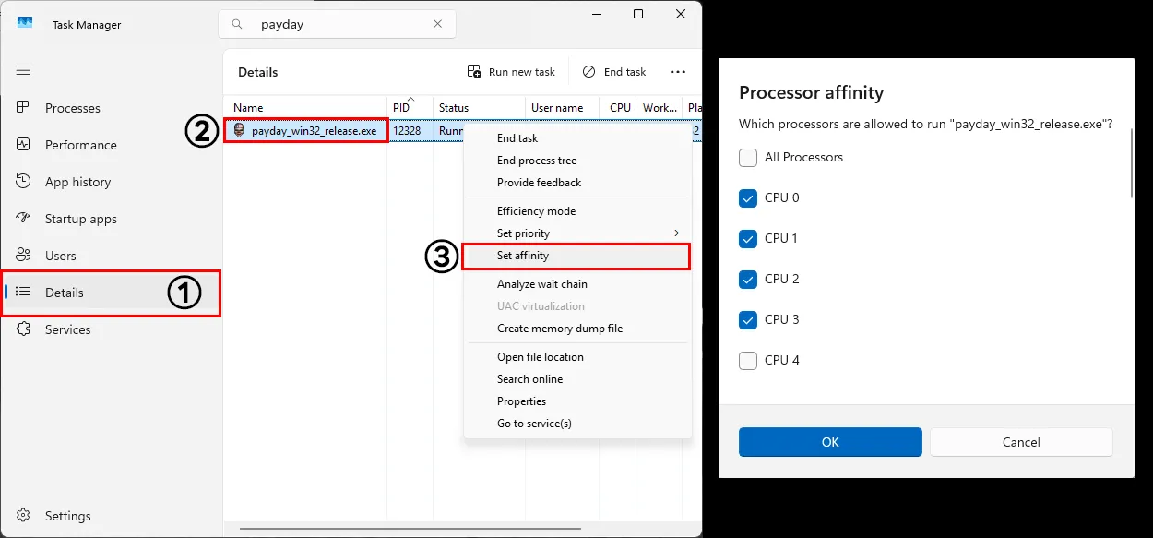Open the App history icon
The width and height of the screenshot is (1153, 538).
pos(23,182)
